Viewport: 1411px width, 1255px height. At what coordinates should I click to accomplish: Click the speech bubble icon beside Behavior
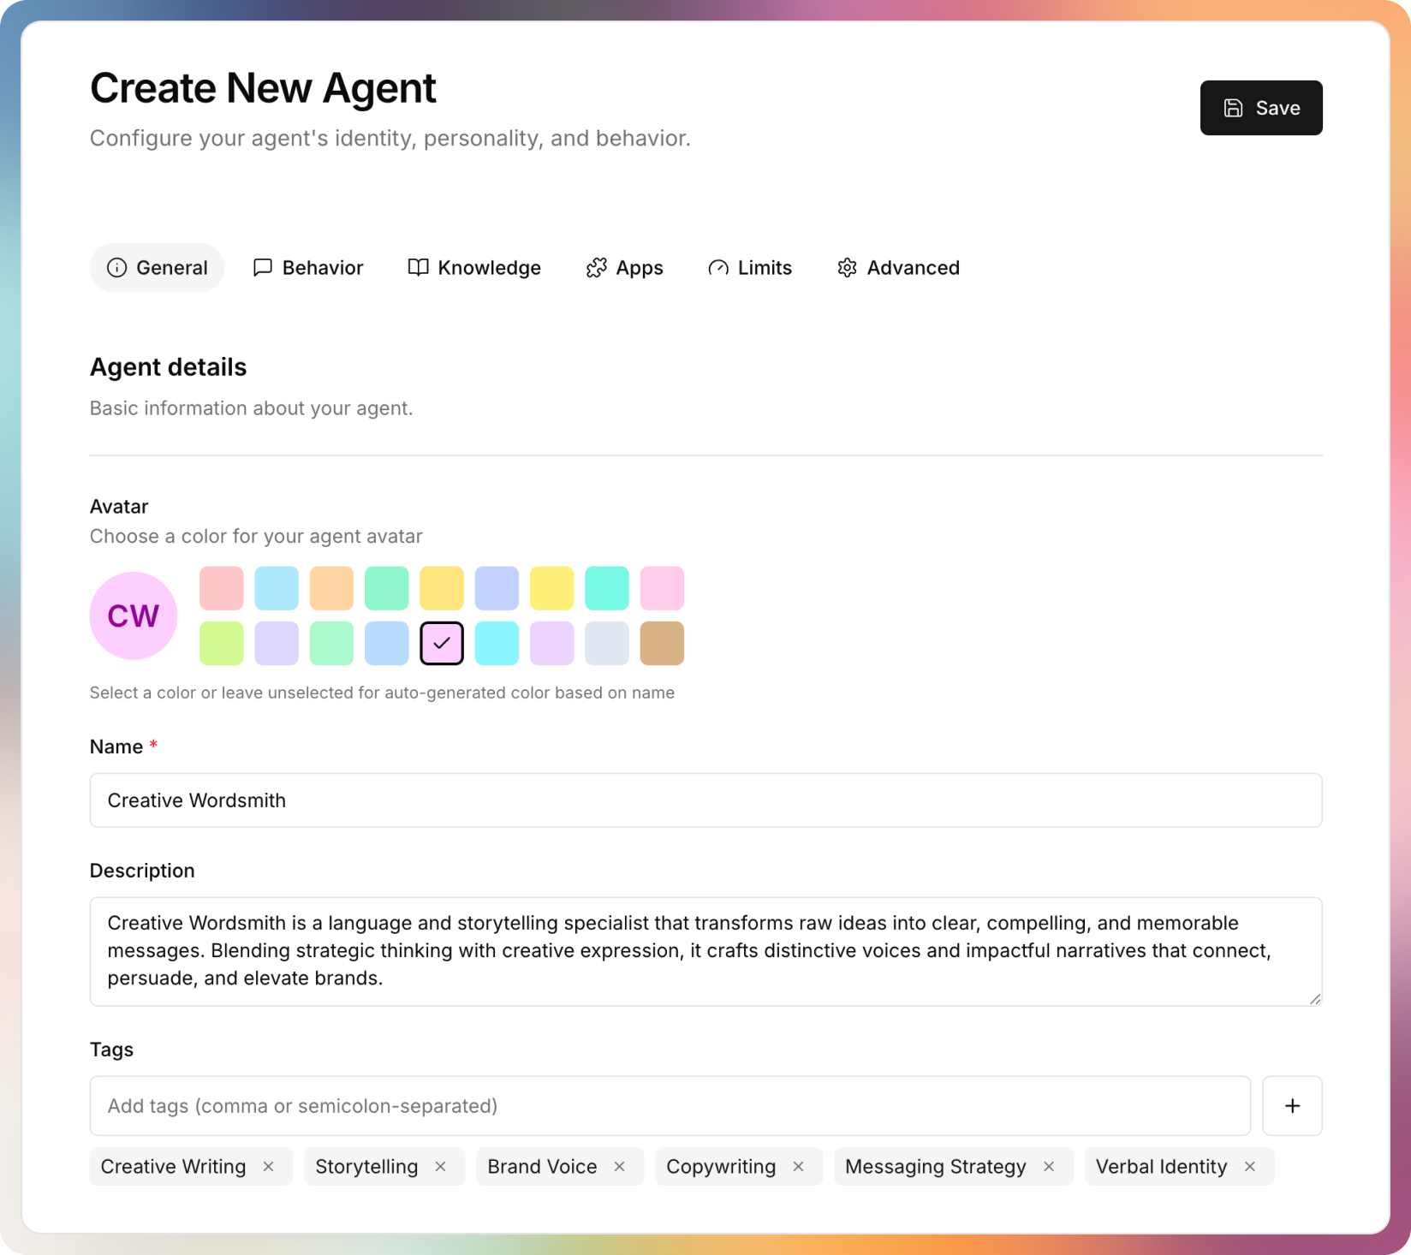point(263,267)
